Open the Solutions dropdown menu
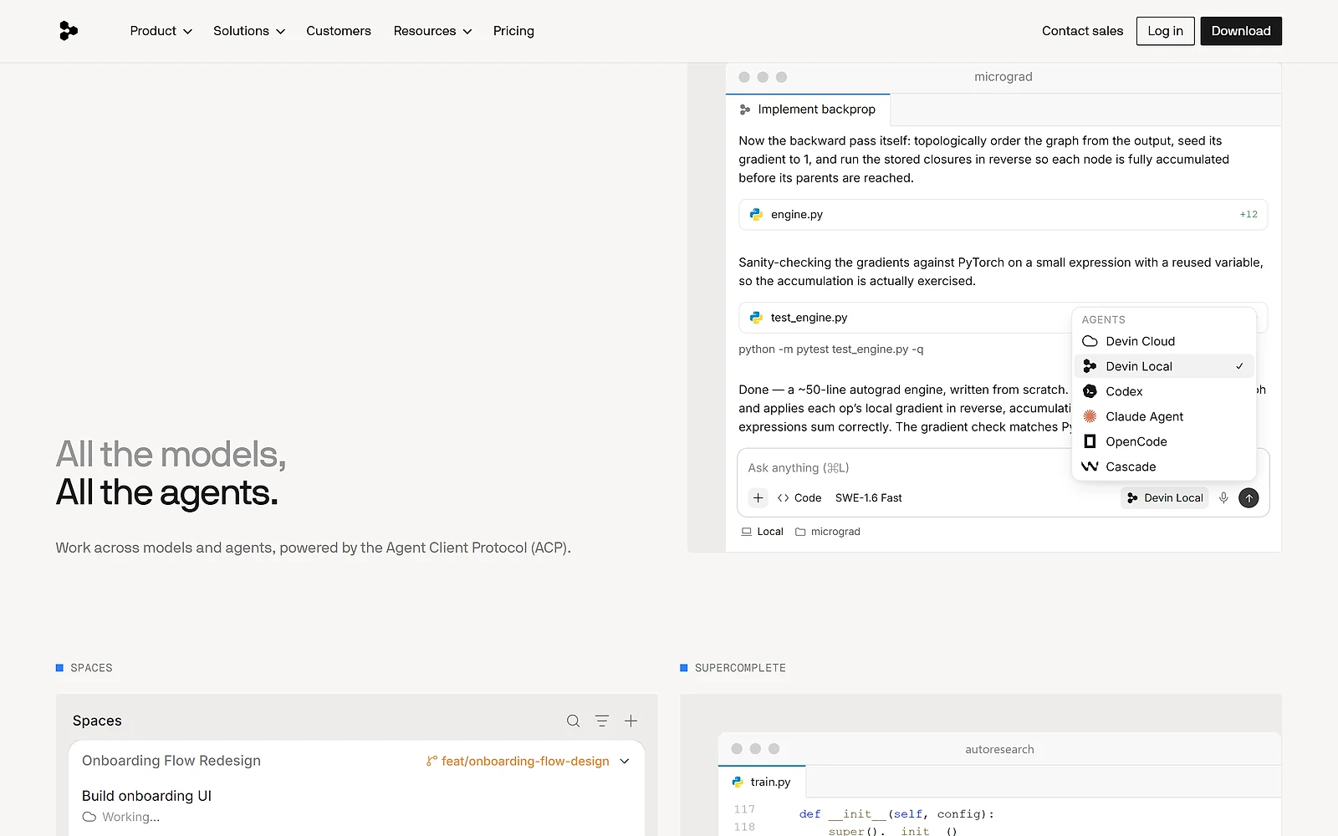 [x=249, y=31]
